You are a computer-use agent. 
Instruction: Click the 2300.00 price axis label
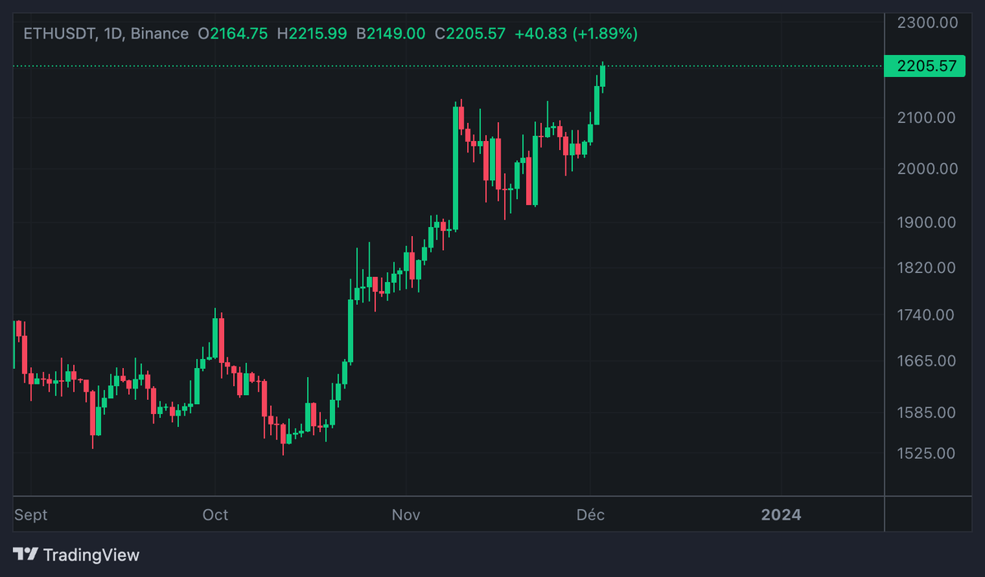(x=928, y=23)
